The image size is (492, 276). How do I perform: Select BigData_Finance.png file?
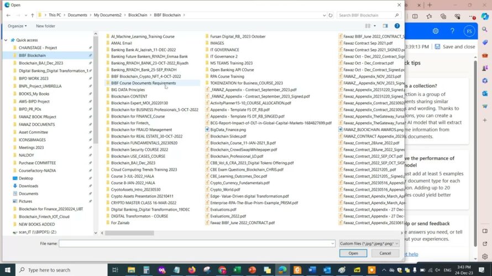coord(228,129)
